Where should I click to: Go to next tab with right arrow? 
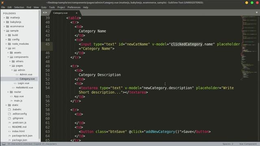click(x=46, y=13)
